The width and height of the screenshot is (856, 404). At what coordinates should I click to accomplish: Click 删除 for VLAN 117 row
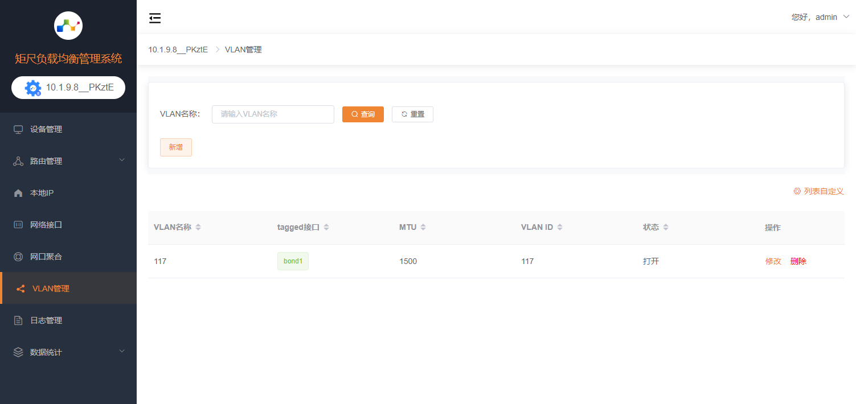pos(798,261)
